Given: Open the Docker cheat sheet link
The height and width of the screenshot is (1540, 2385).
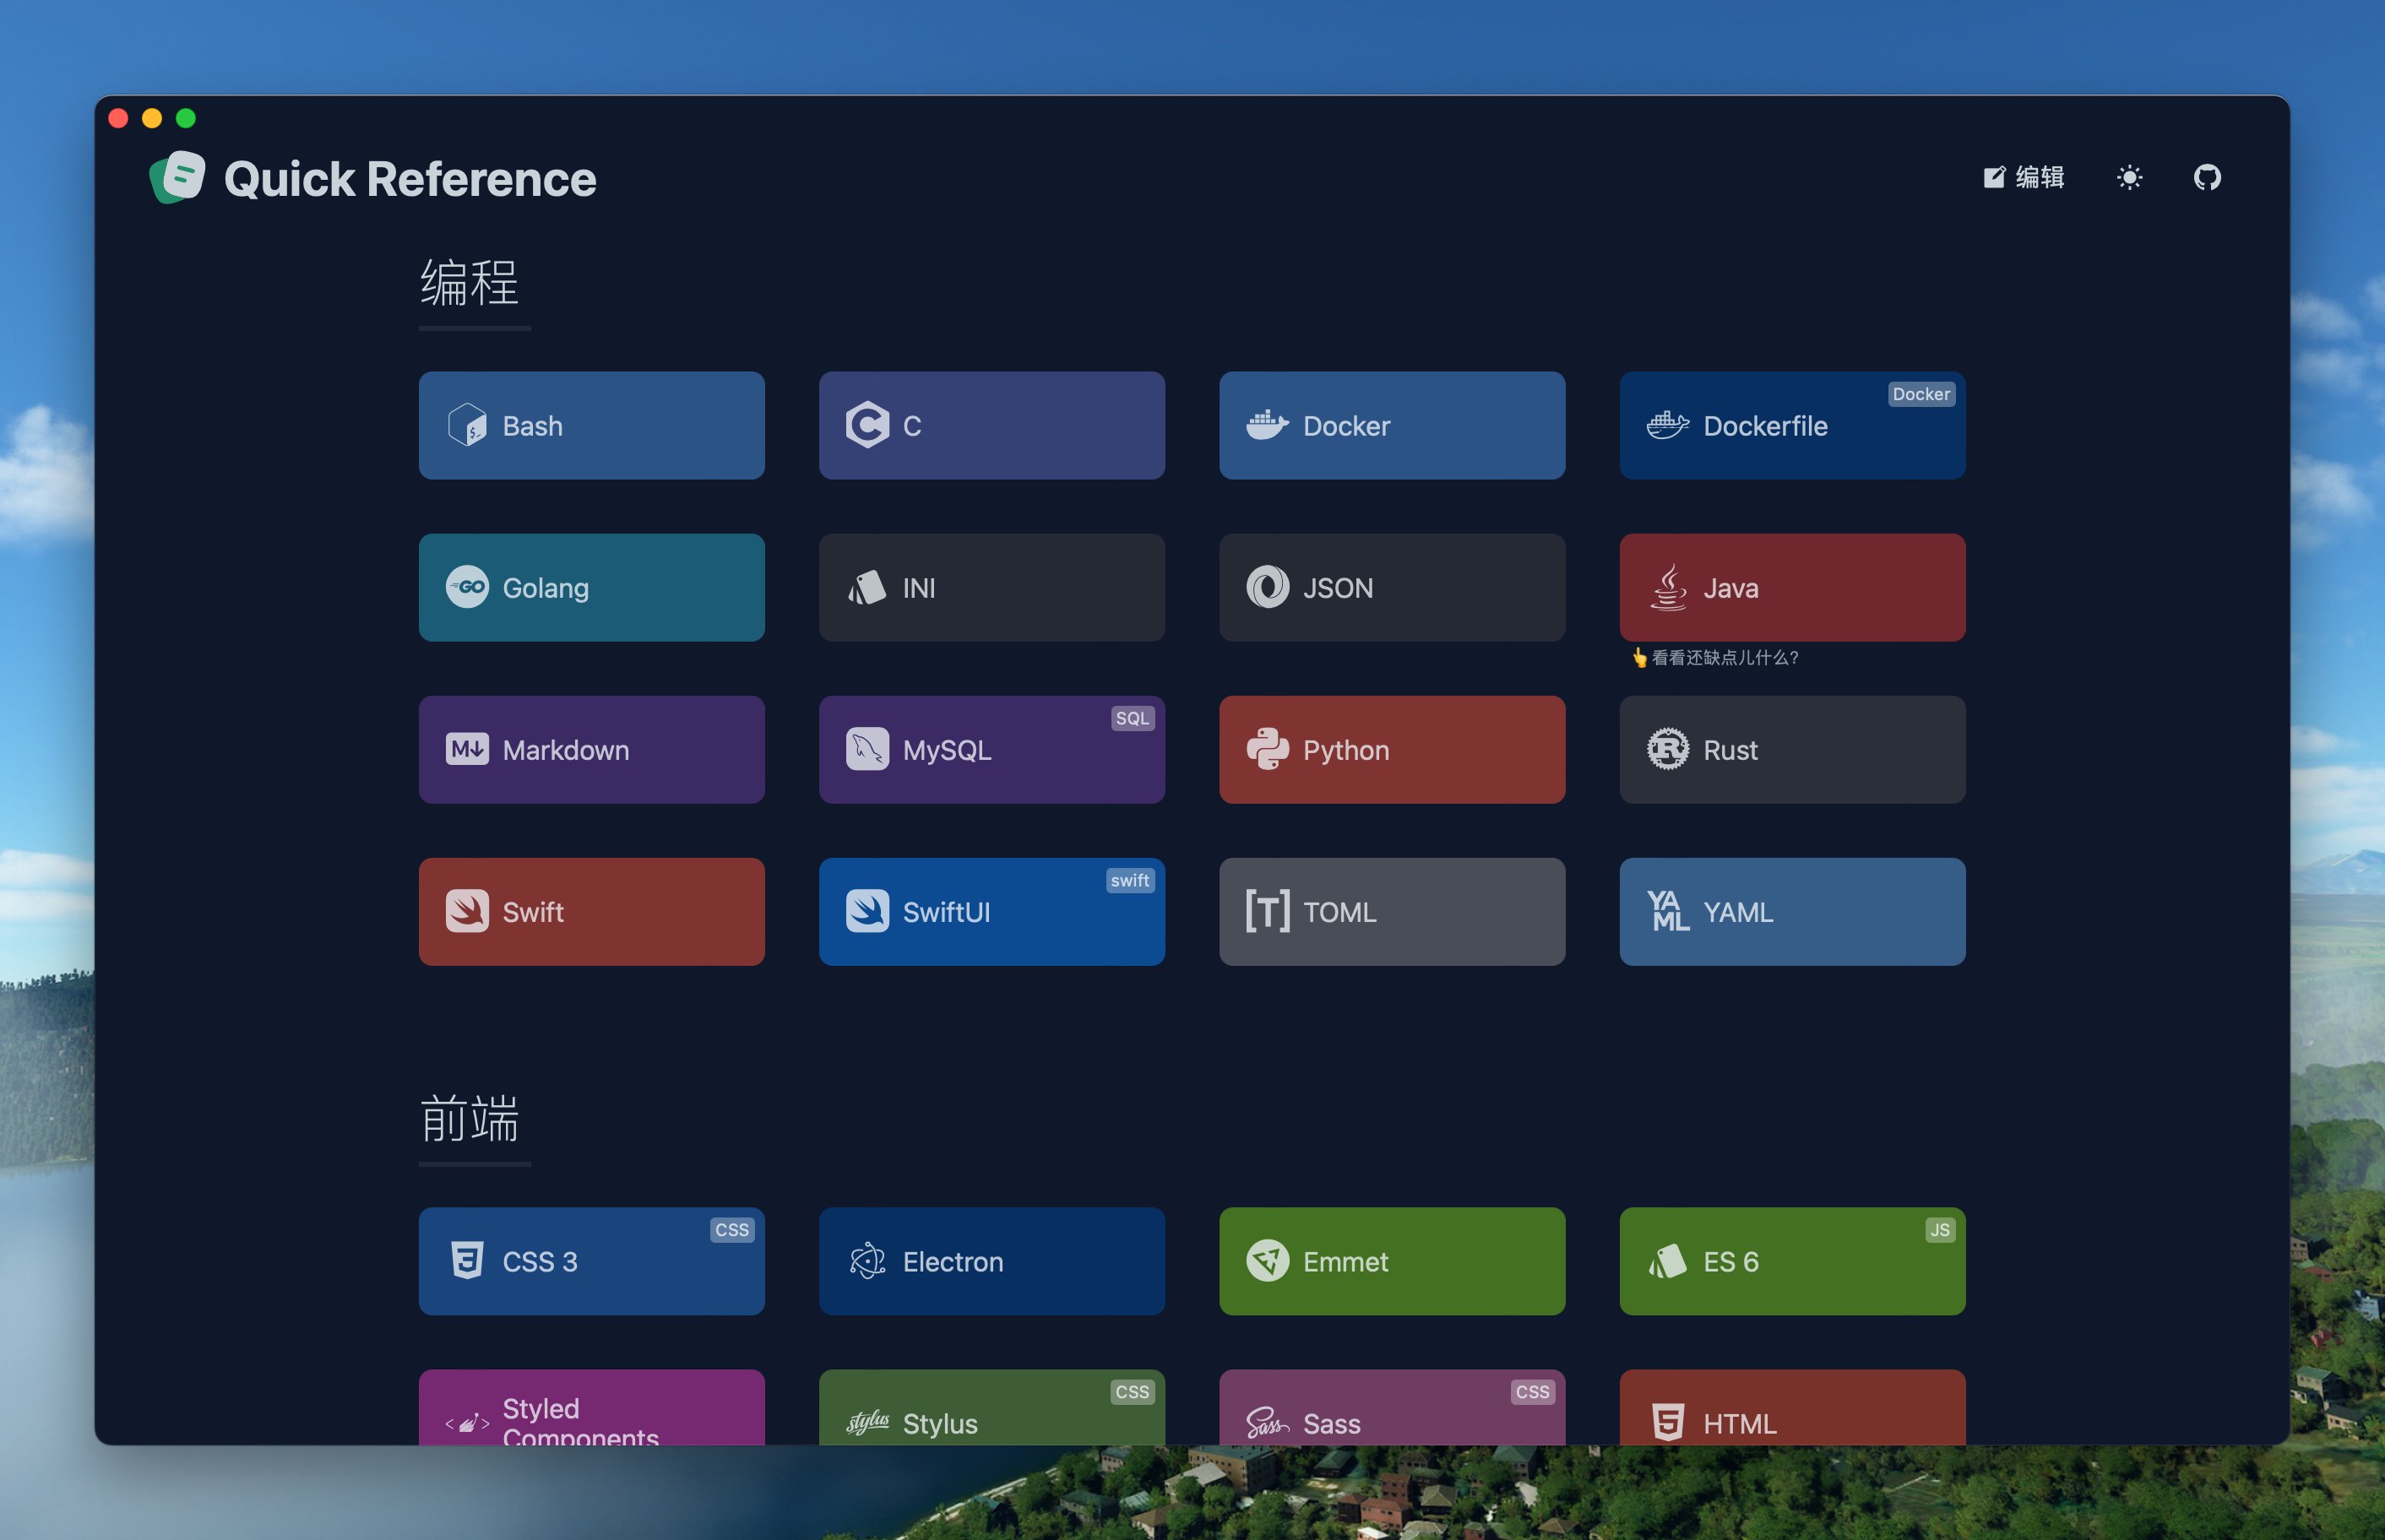Looking at the screenshot, I should click(1392, 425).
